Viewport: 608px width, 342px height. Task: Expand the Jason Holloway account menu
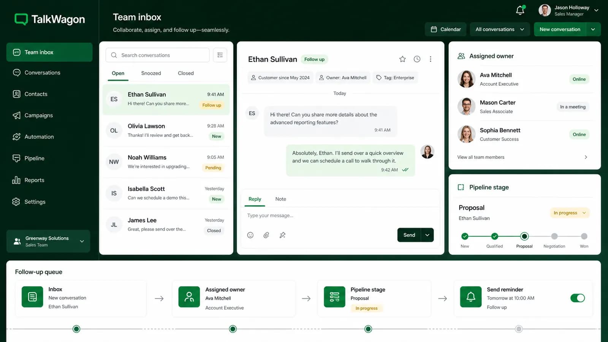(x=596, y=11)
